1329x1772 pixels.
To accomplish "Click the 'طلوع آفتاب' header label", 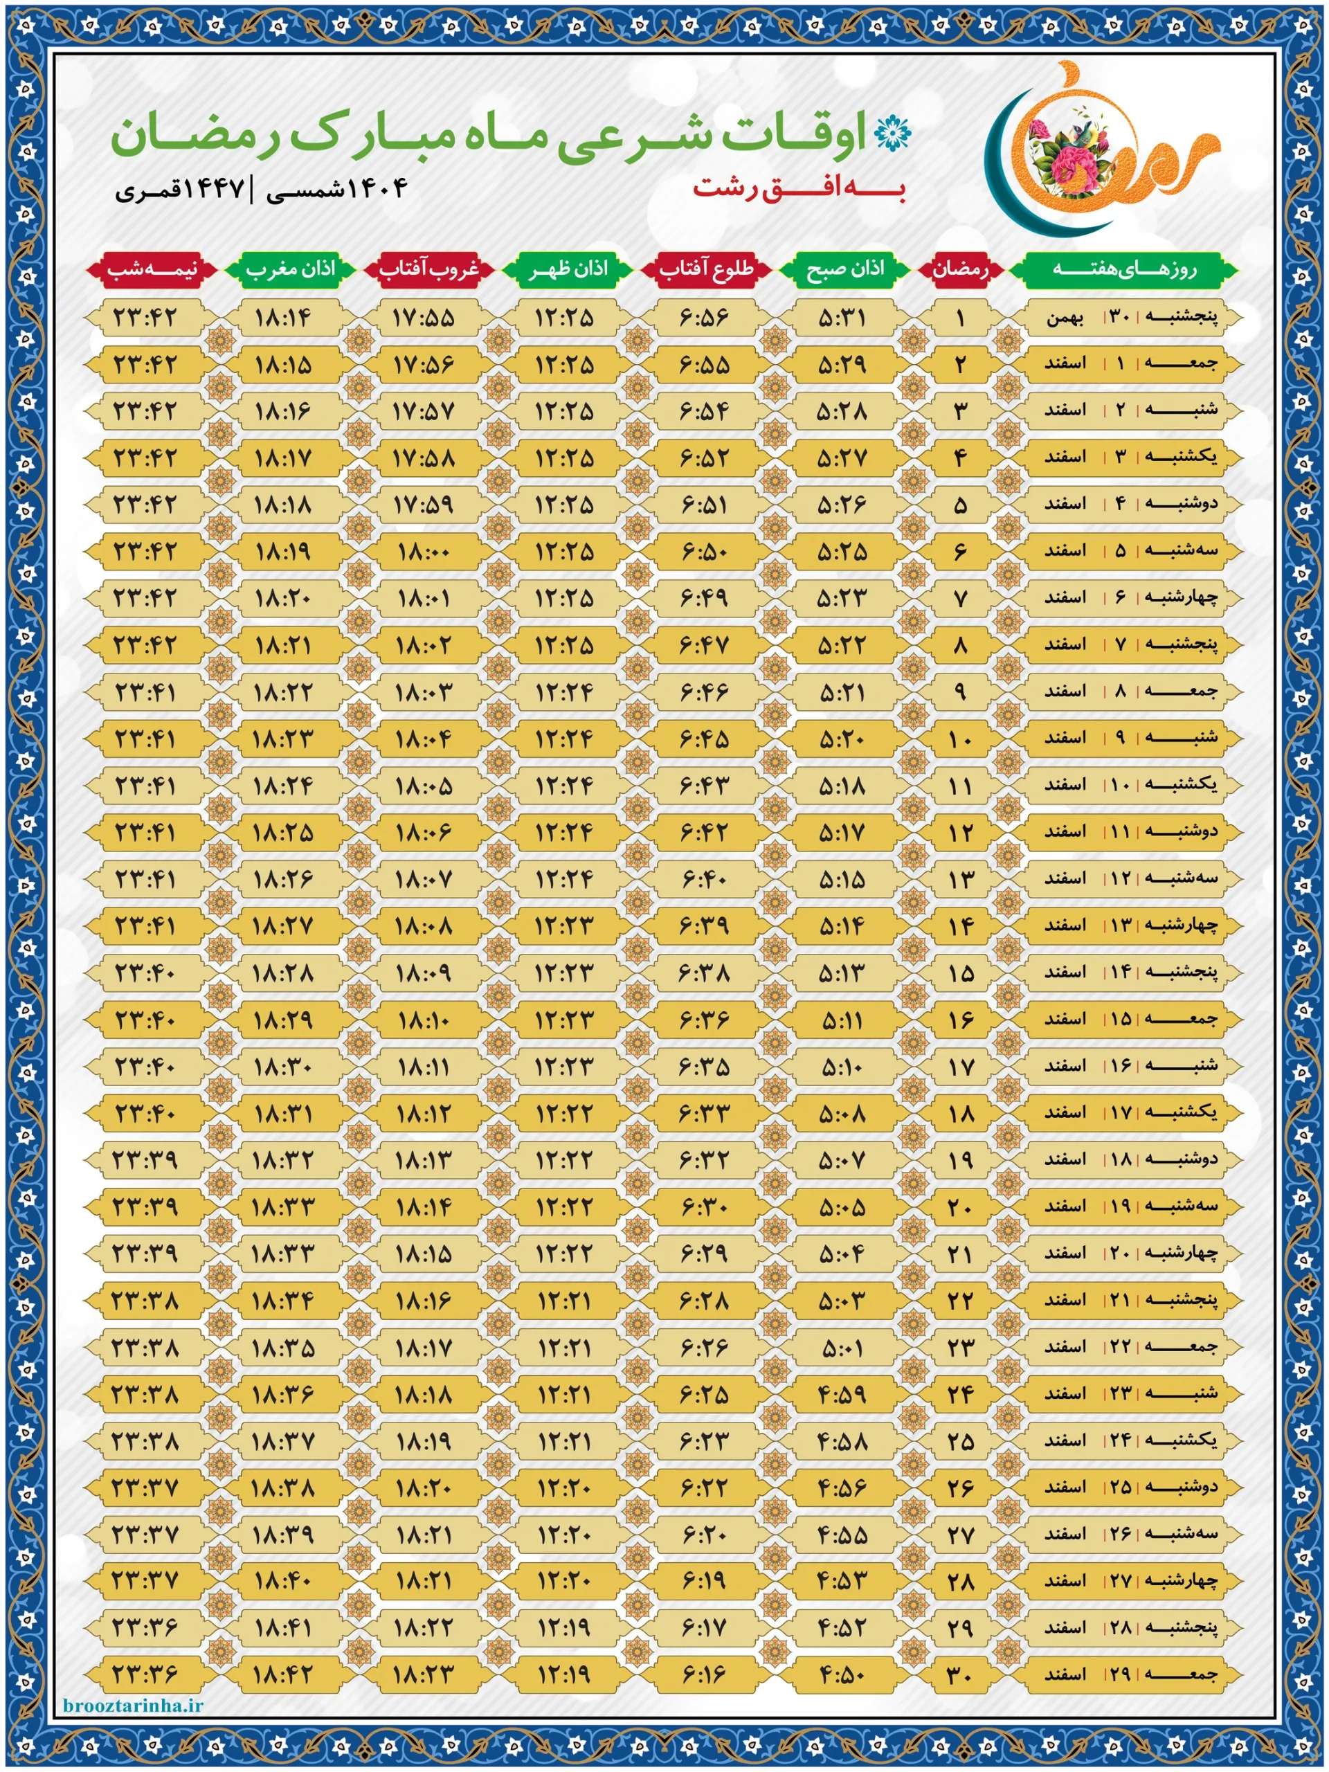I will point(706,269).
